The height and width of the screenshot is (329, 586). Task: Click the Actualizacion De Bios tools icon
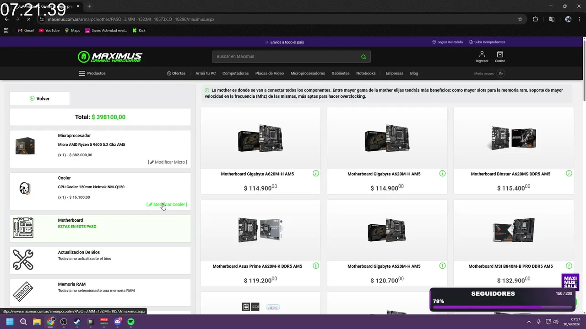(23, 260)
